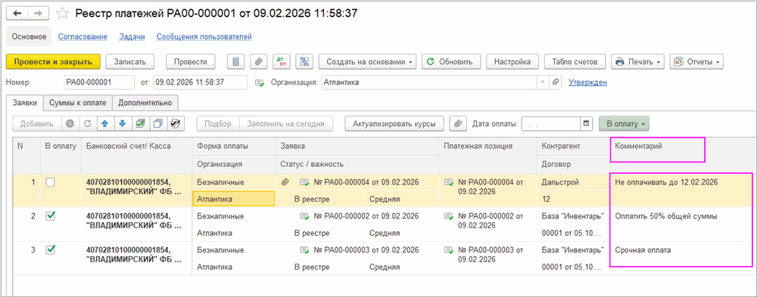Click the delete row icon in the table toolbar

point(70,124)
